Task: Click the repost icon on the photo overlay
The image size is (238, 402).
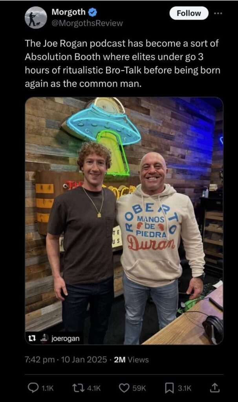Action: pyautogui.click(x=32, y=338)
